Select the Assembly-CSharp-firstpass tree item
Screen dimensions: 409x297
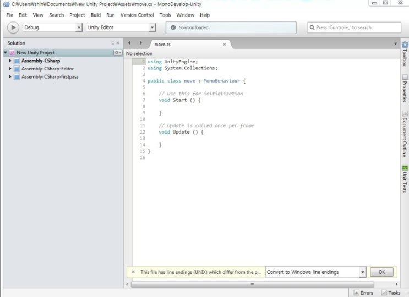[x=50, y=77]
